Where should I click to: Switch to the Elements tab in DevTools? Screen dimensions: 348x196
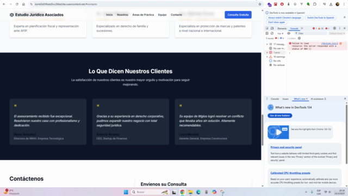(282, 28)
